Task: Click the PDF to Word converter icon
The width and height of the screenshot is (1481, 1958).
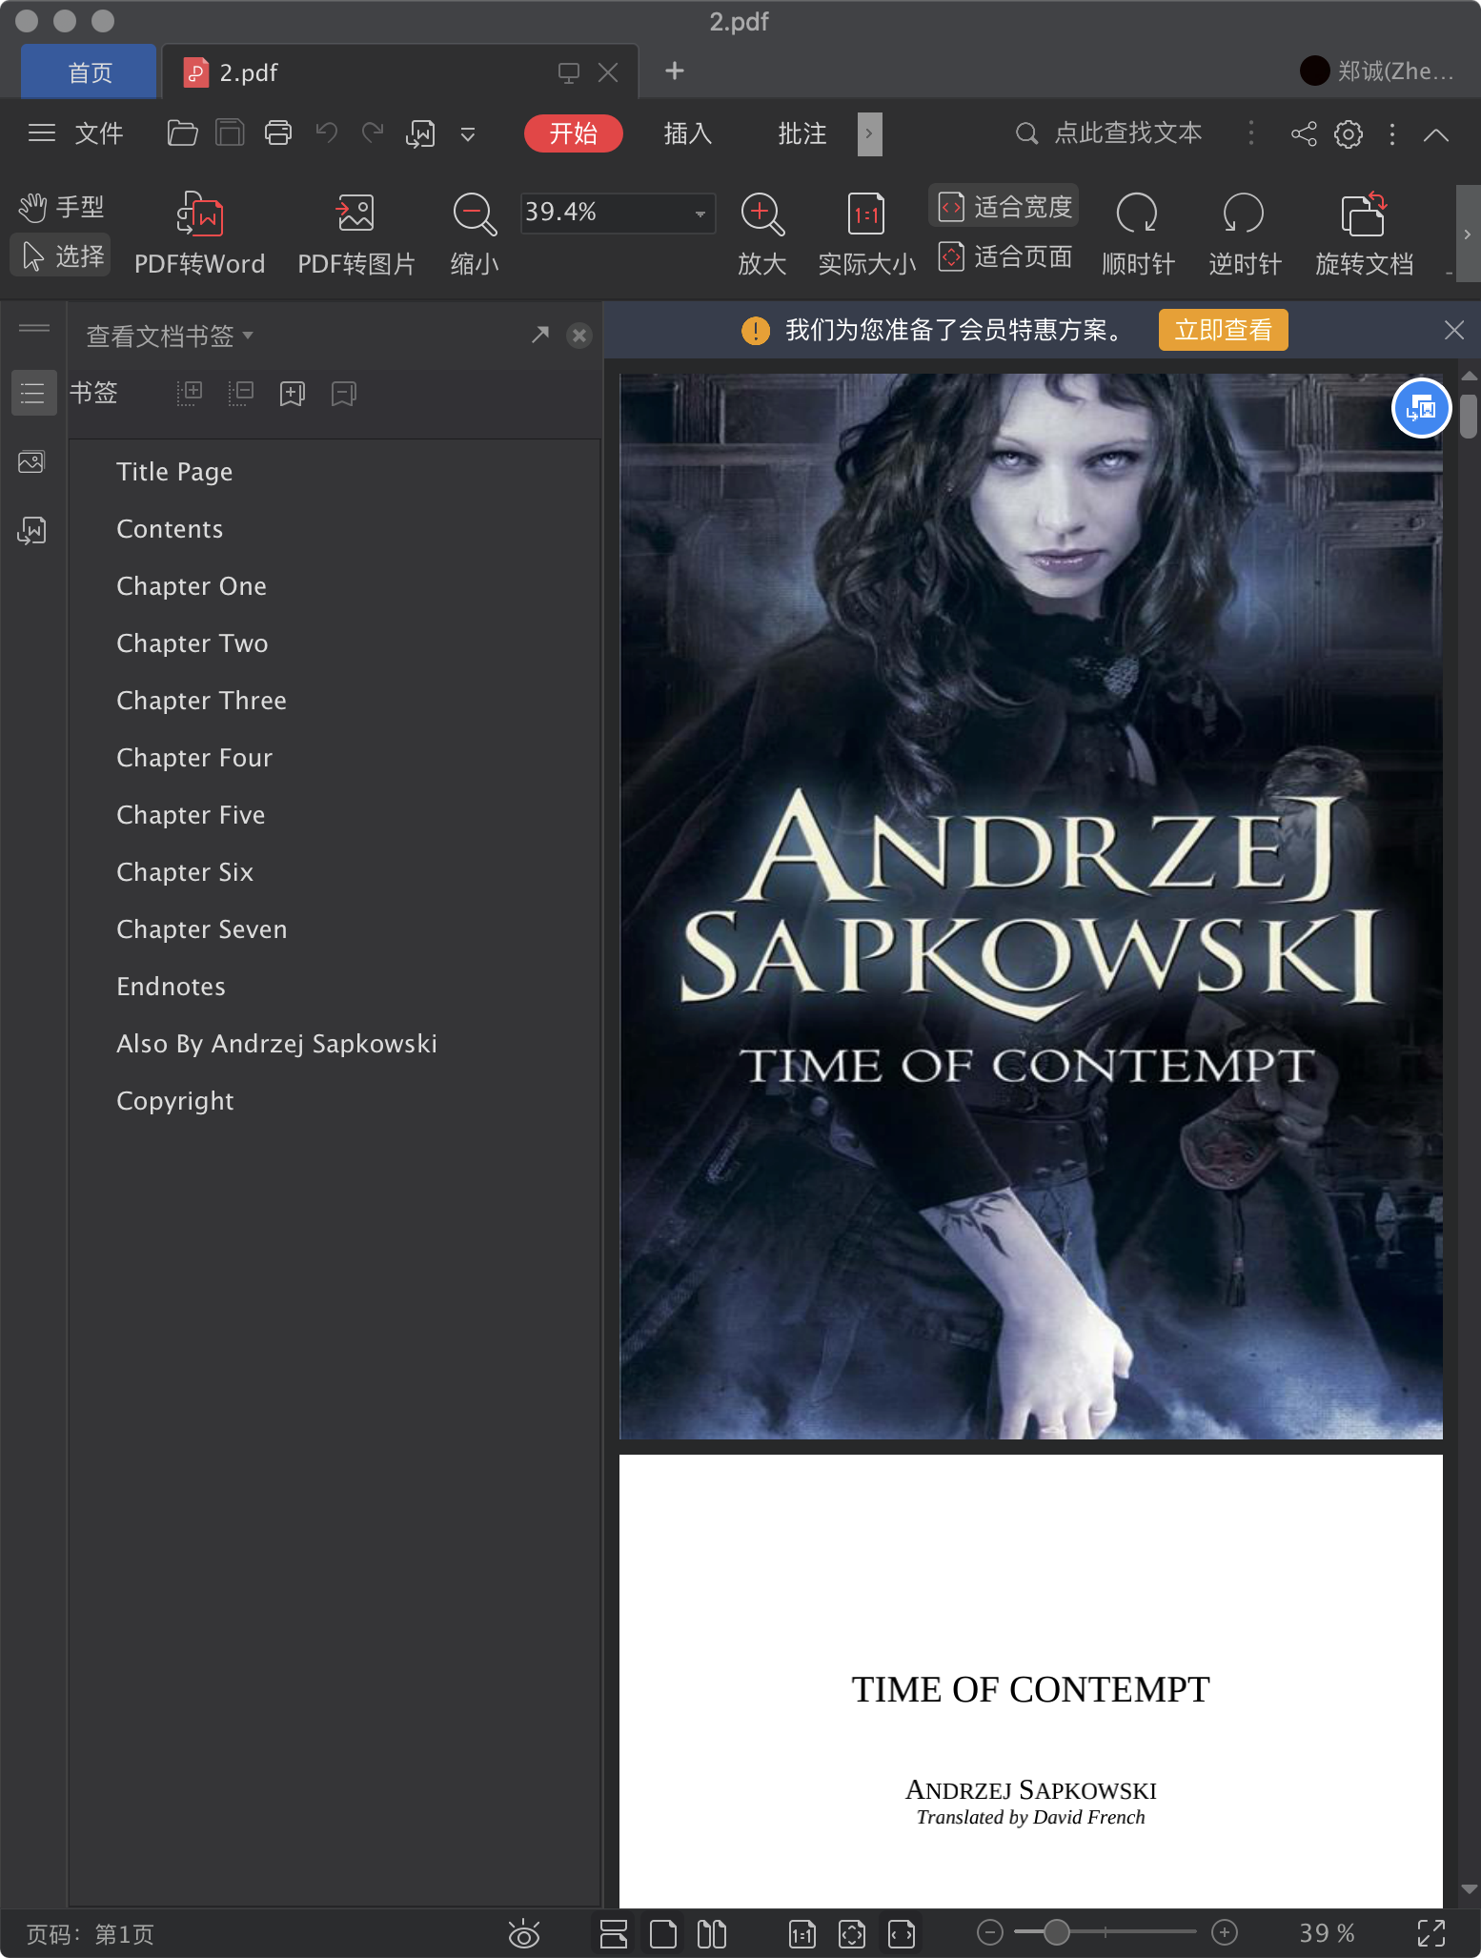Action: [199, 214]
